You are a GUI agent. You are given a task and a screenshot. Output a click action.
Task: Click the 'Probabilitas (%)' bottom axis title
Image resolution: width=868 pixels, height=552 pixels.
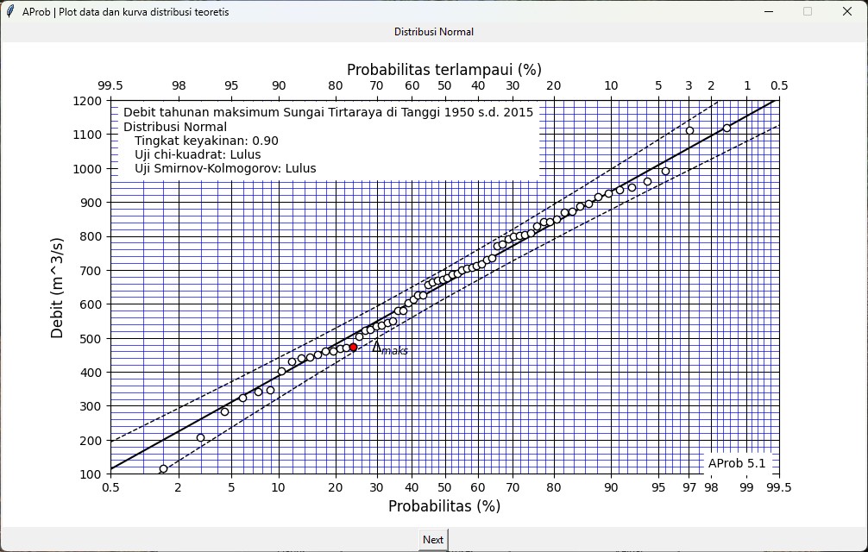pyautogui.click(x=443, y=506)
